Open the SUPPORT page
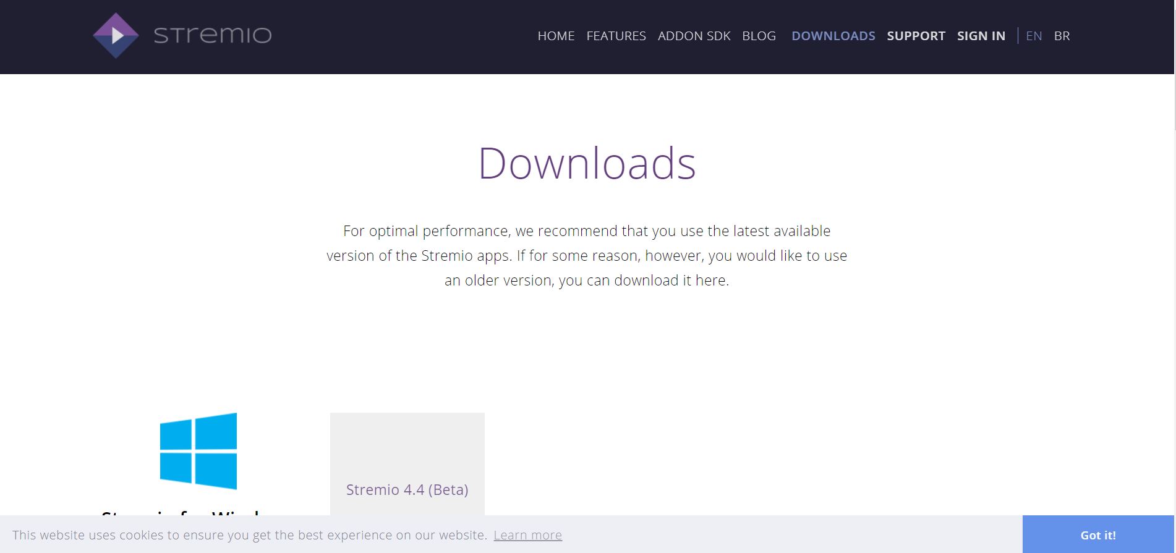This screenshot has height=553, width=1176. pyautogui.click(x=916, y=36)
